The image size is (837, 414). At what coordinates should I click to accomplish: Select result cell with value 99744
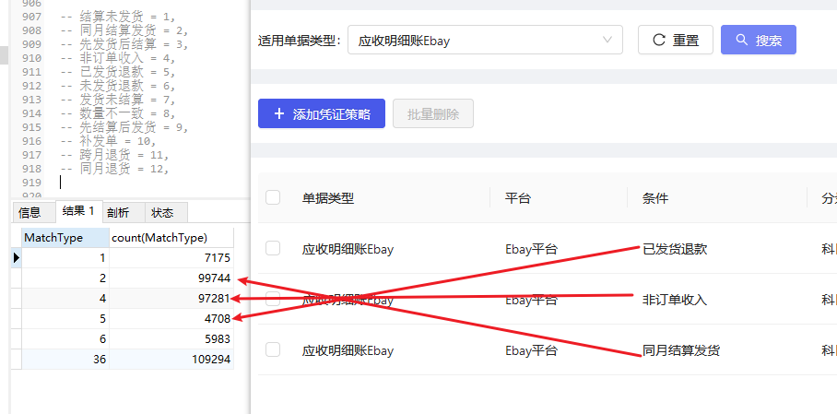coord(171,278)
